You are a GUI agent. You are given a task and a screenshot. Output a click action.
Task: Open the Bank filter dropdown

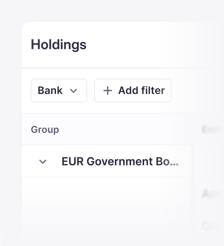(59, 91)
